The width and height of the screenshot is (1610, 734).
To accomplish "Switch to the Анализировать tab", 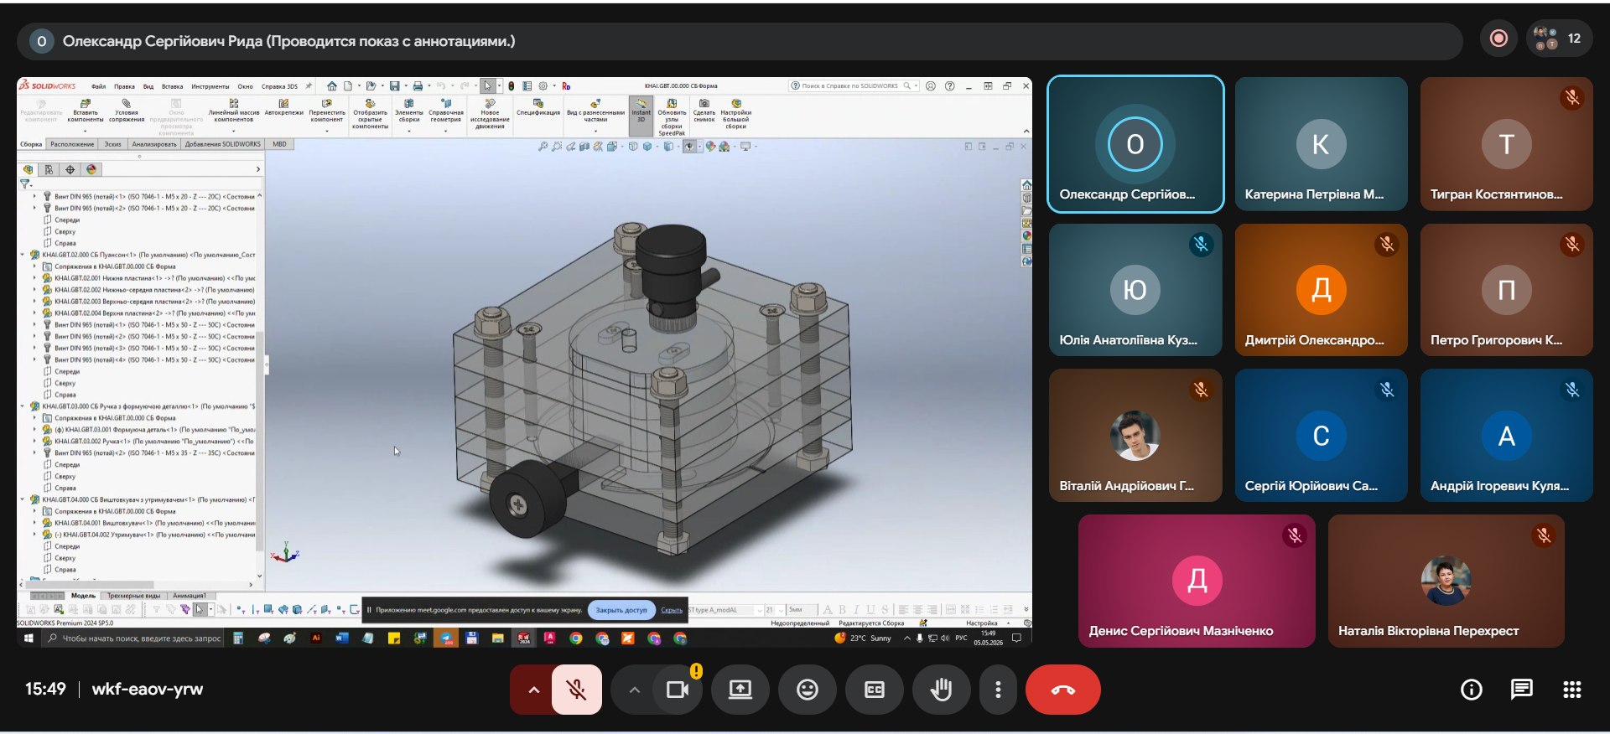I will click(x=154, y=144).
